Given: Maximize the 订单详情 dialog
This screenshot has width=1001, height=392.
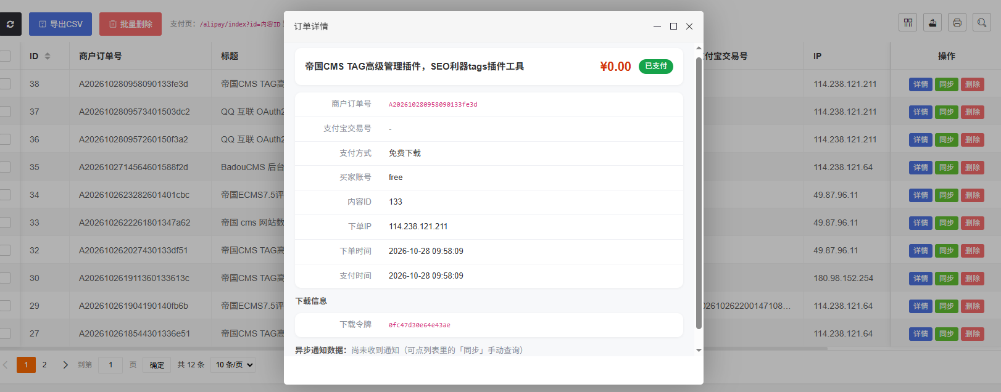Looking at the screenshot, I should (673, 27).
